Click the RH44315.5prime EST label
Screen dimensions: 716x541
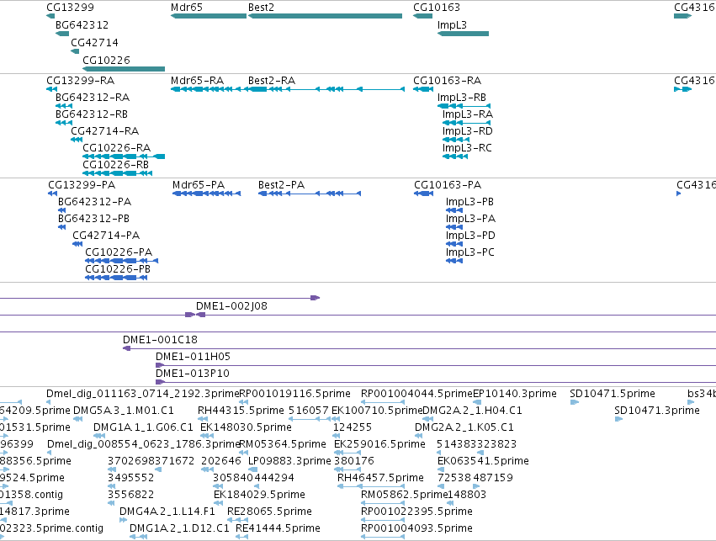[x=241, y=411]
